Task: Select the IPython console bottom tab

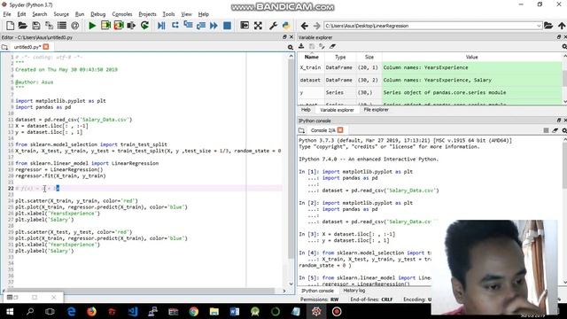Action: click(x=317, y=291)
